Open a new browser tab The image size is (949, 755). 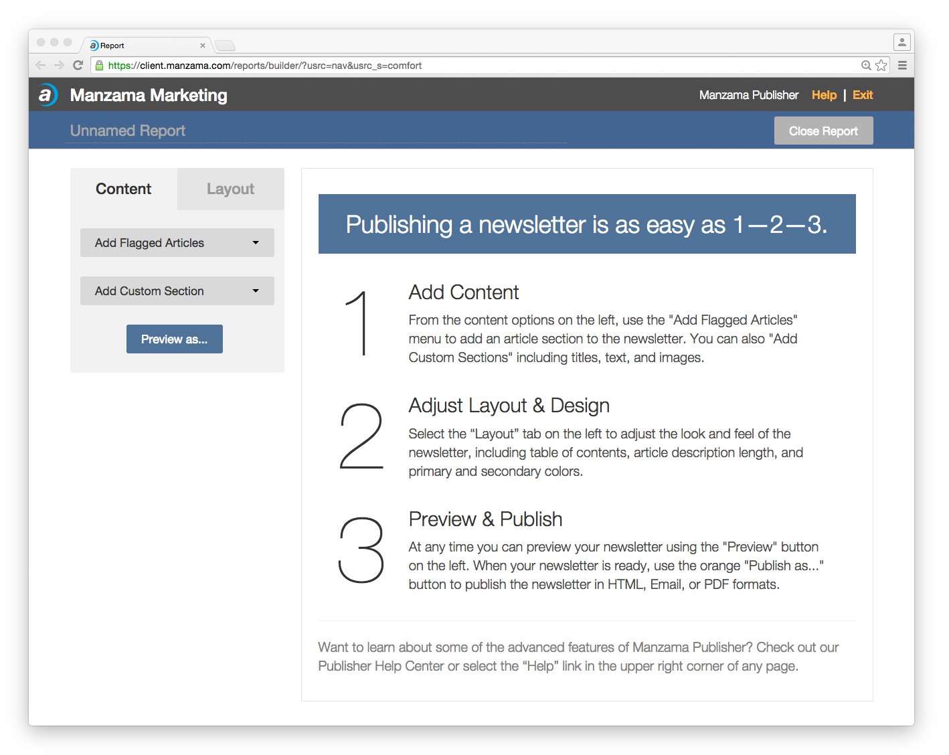(x=225, y=46)
